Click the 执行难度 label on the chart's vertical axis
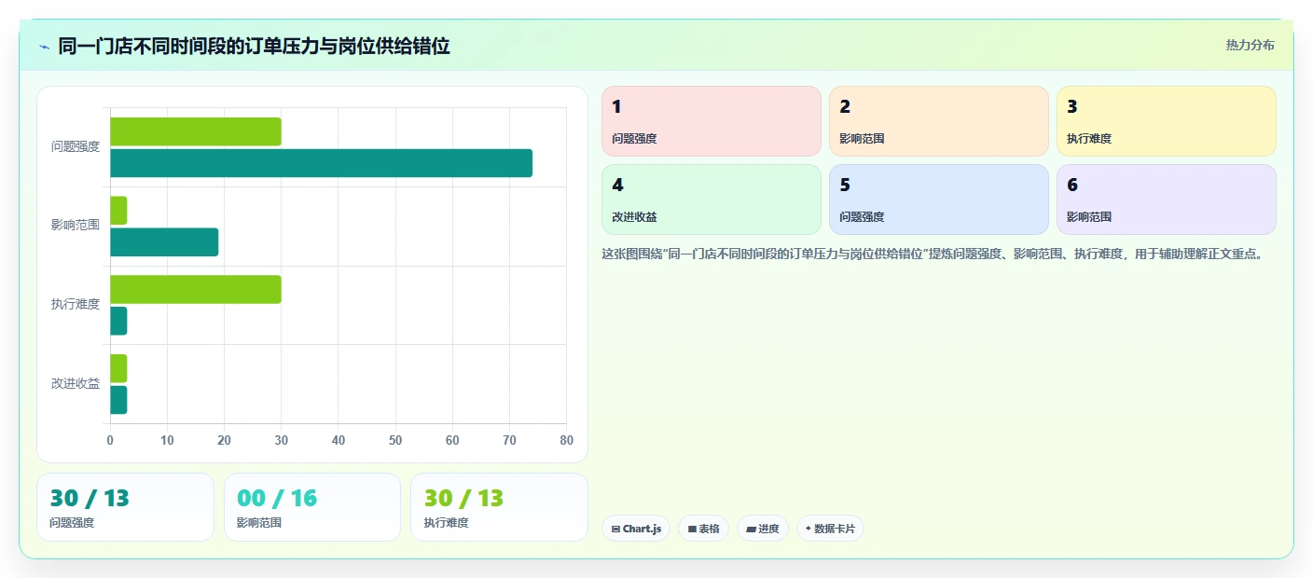The image size is (1313, 578). pos(76,304)
